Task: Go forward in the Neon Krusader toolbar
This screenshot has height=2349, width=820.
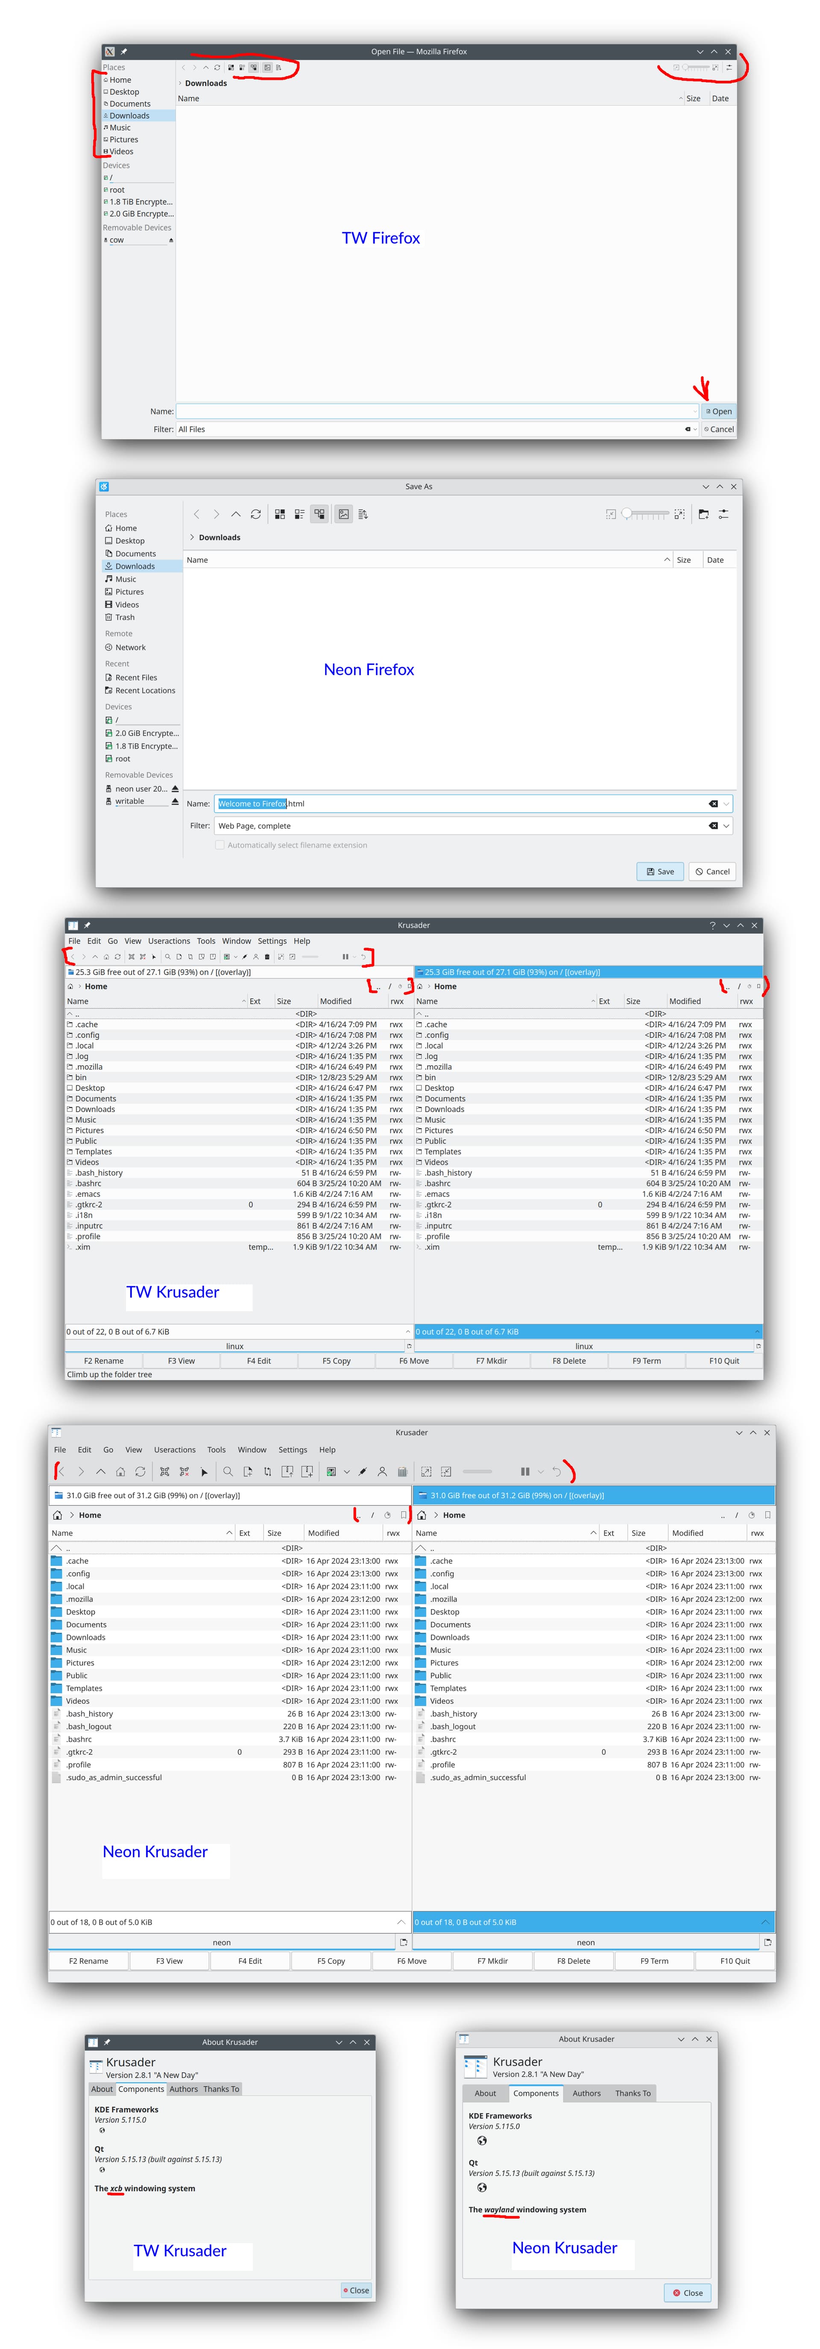Action: (81, 1472)
